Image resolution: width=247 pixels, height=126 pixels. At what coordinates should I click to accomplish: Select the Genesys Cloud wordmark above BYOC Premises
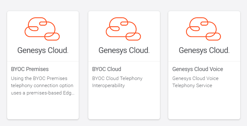pyautogui.click(x=43, y=50)
